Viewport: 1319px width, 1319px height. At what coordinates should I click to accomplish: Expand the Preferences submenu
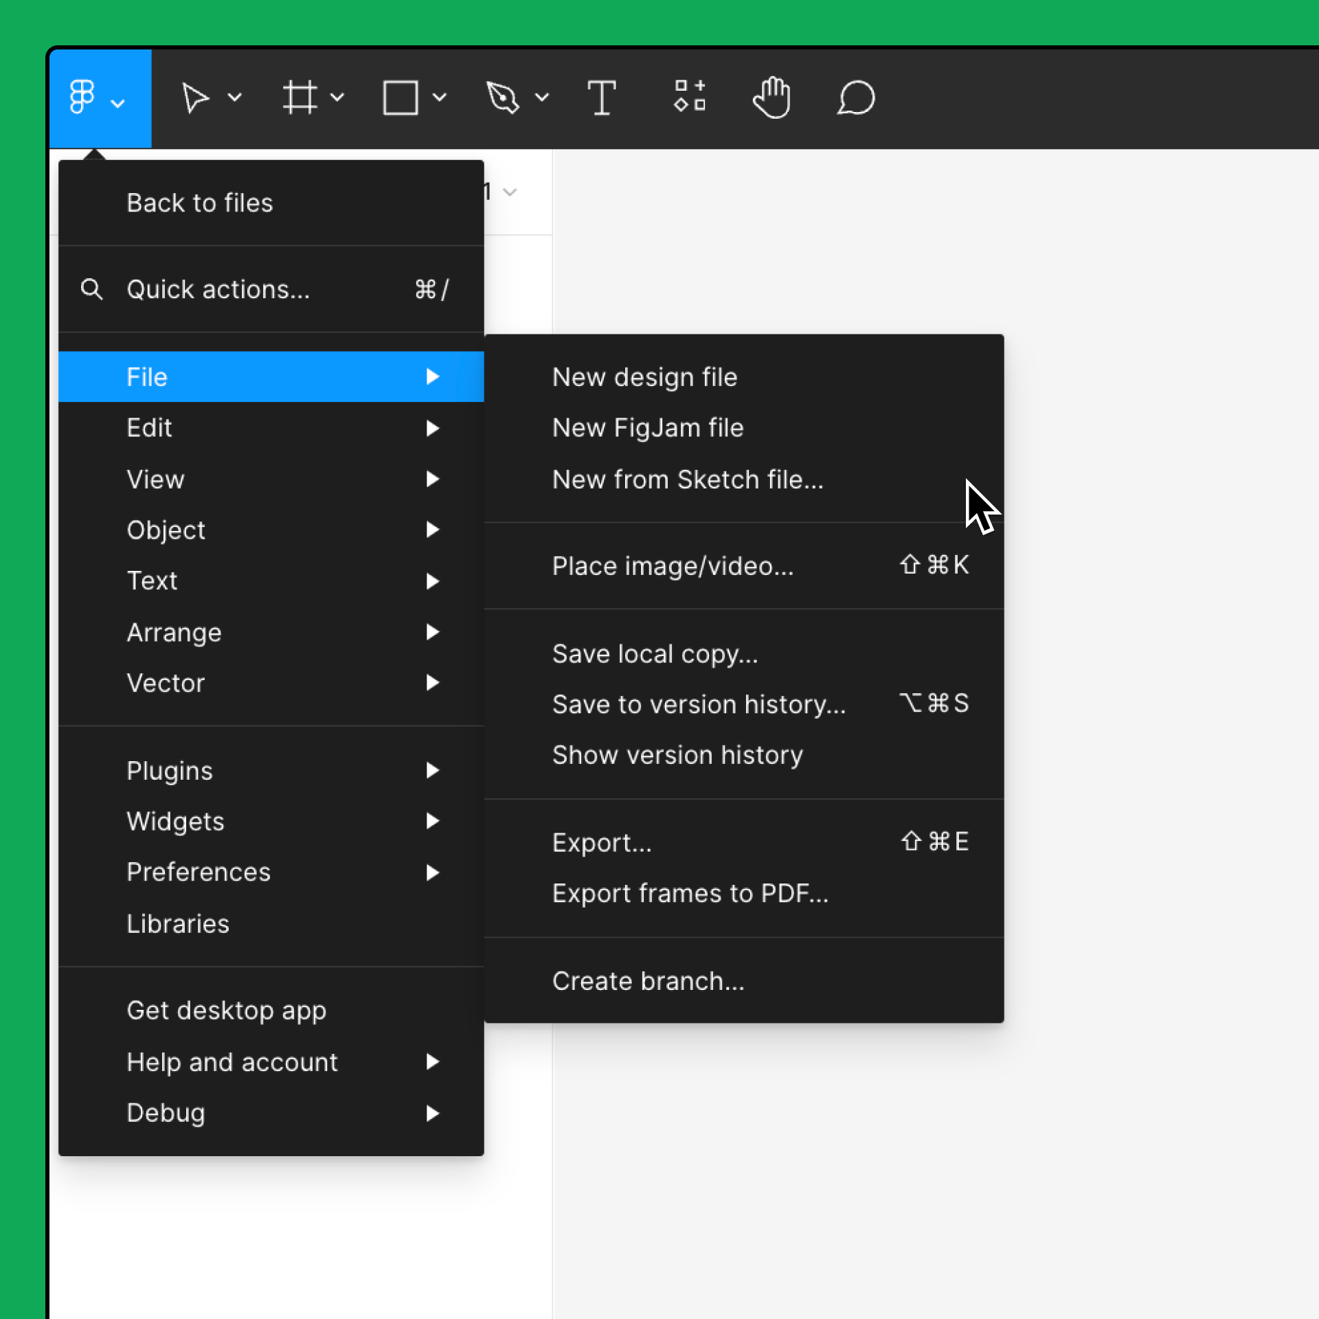(271, 872)
